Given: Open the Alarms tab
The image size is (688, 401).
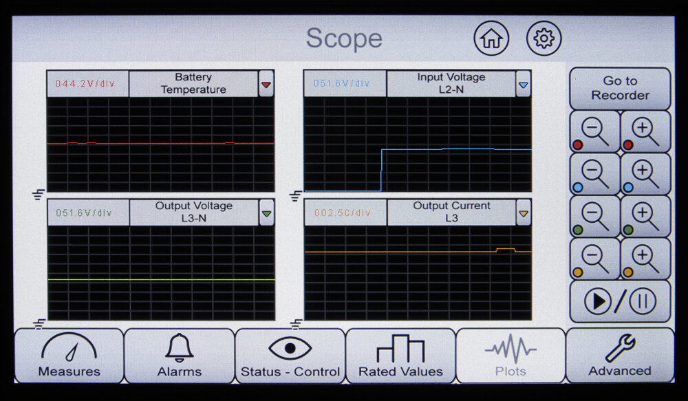Looking at the screenshot, I should pos(180,356).
